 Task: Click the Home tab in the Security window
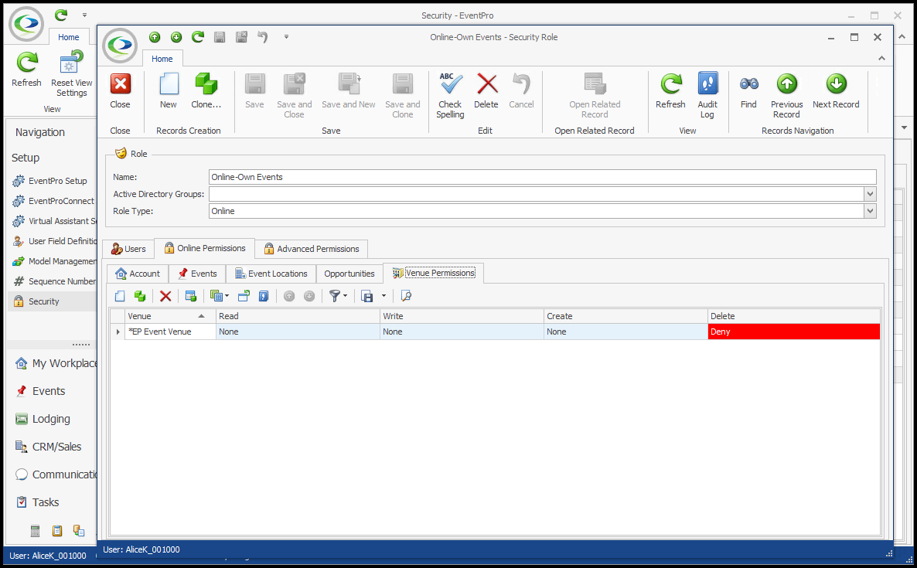coord(68,37)
